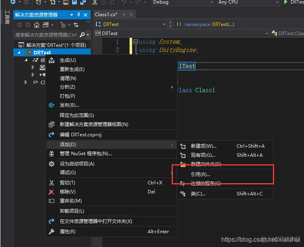Toggle the Solution Explorer auto-hide pin
The image size is (304, 247).
pos(78,15)
